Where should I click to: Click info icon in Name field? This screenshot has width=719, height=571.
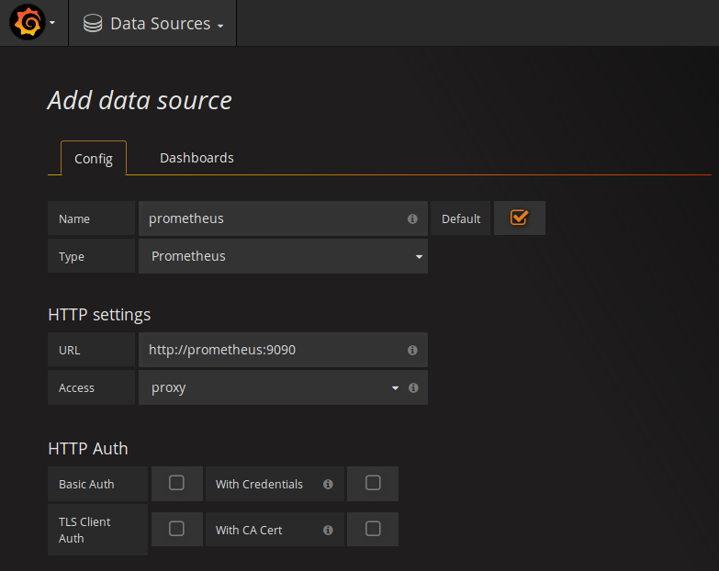coord(412,219)
